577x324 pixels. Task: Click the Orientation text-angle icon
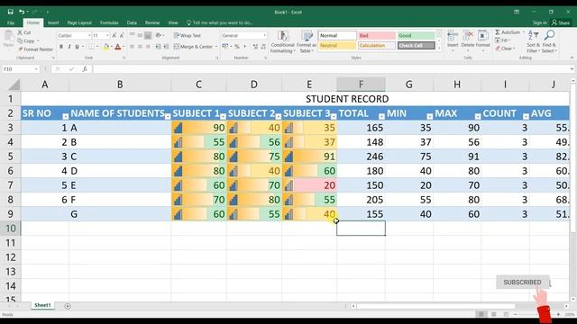159,35
